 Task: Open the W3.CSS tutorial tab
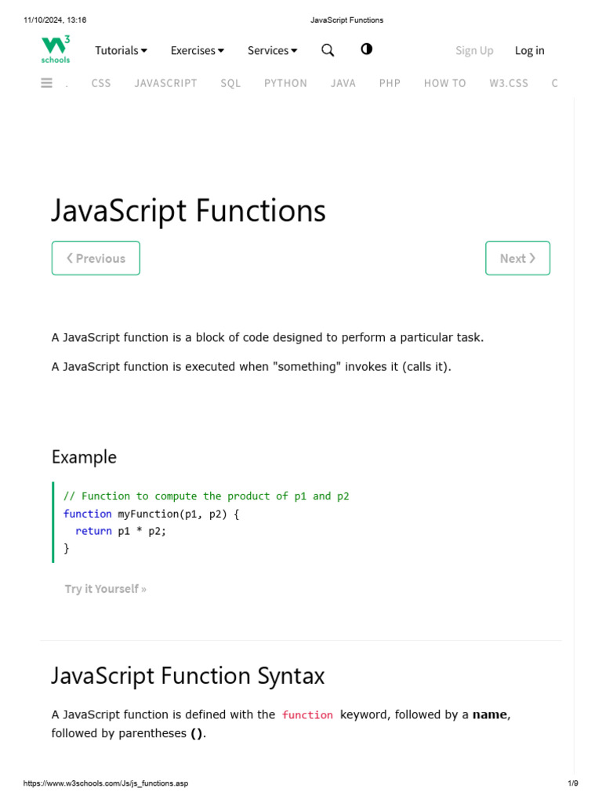click(509, 83)
